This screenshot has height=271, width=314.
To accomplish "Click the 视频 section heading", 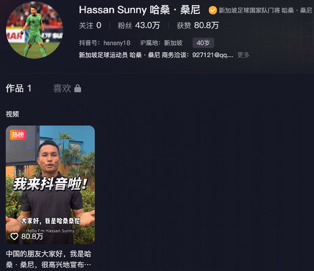I will [x=12, y=114].
